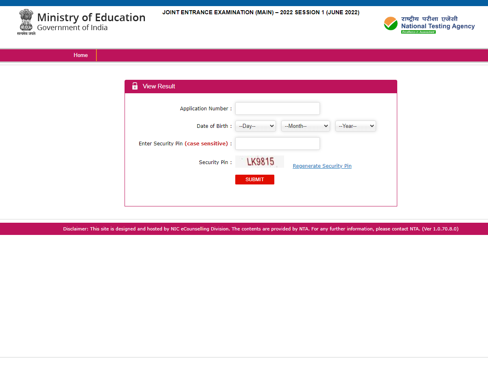488x375 pixels.
Task: Click the National Testing Agency English name
Action: 438,26
